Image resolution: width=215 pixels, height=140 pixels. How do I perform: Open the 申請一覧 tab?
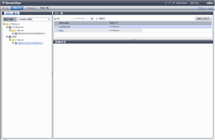(44, 8)
